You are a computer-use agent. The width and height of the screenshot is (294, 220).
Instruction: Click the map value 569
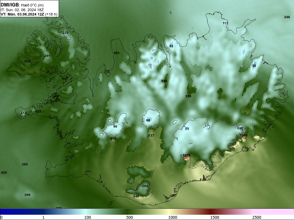pyautogui.click(x=27, y=61)
